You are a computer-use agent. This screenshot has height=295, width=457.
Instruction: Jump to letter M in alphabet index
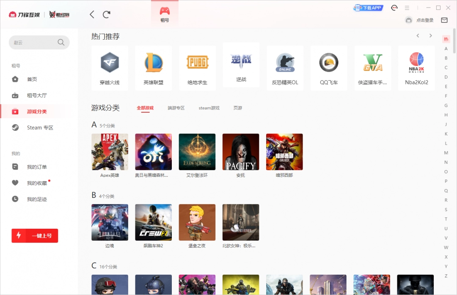(x=446, y=153)
